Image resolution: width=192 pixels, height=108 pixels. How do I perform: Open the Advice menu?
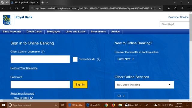pos(115,31)
